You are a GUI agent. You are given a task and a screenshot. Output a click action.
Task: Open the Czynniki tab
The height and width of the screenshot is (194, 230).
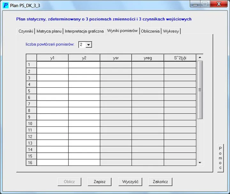point(26,31)
